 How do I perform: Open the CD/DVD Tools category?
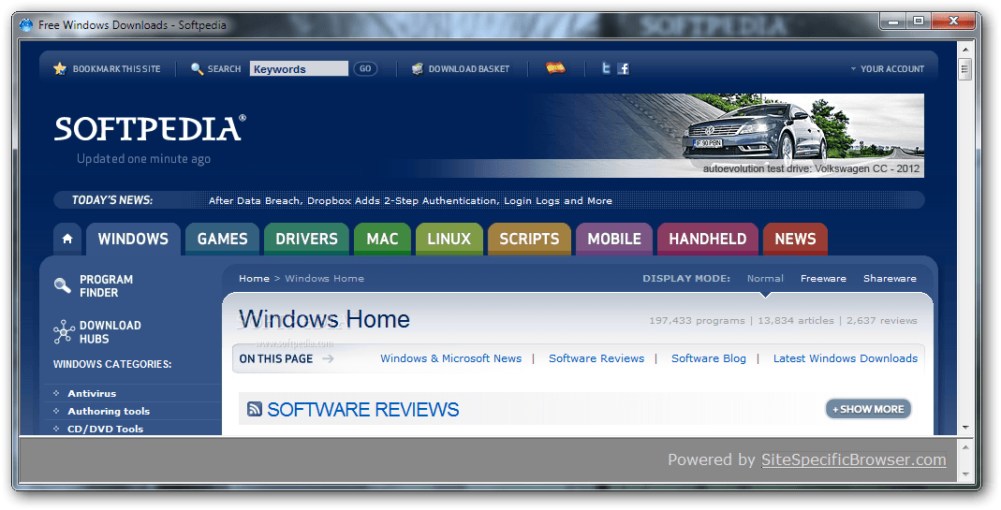[105, 429]
